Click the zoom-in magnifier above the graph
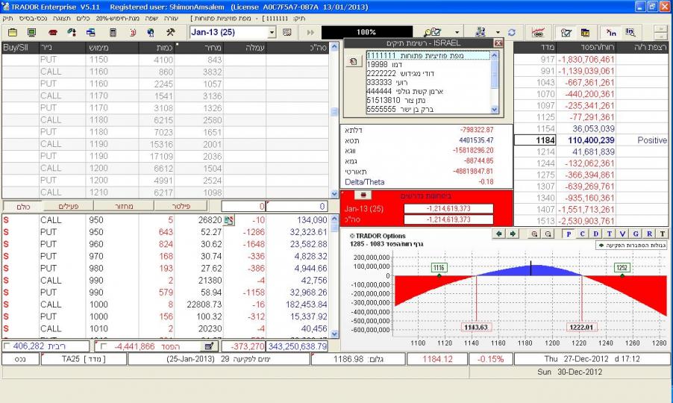The width and height of the screenshot is (673, 403). (535, 234)
